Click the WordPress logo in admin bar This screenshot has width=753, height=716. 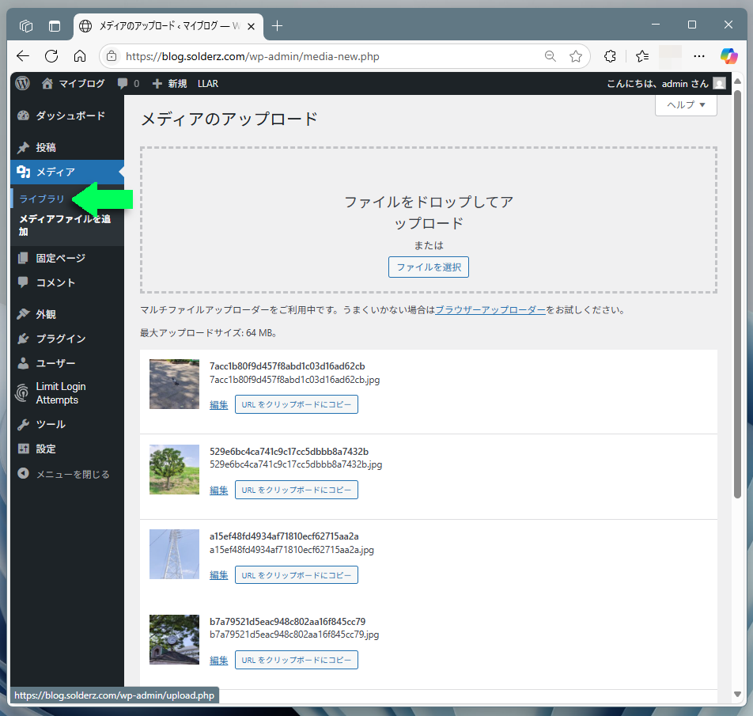[x=22, y=83]
